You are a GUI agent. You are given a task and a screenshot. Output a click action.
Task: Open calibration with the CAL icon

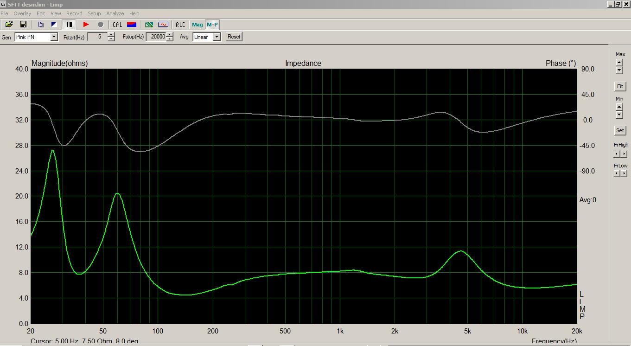117,25
